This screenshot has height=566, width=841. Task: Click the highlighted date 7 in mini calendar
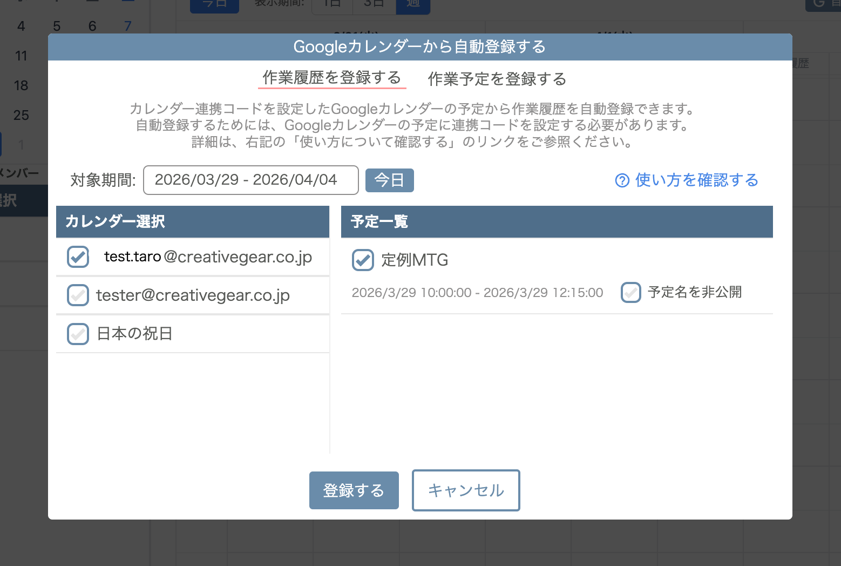[x=127, y=25]
